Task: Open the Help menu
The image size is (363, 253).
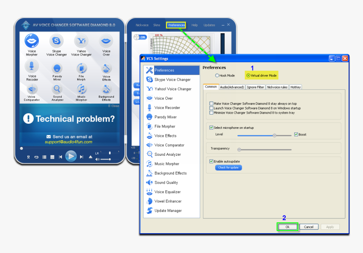Action: click(x=195, y=25)
